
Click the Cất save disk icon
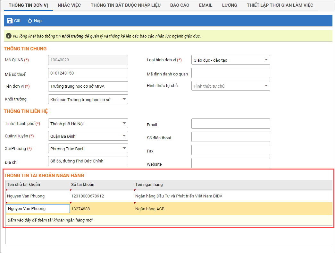pyautogui.click(x=10, y=21)
